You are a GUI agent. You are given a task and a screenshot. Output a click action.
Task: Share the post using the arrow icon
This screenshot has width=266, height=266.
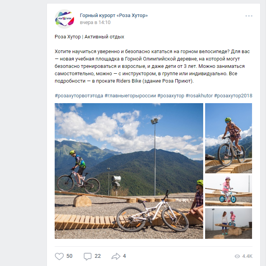pyautogui.click(x=116, y=256)
